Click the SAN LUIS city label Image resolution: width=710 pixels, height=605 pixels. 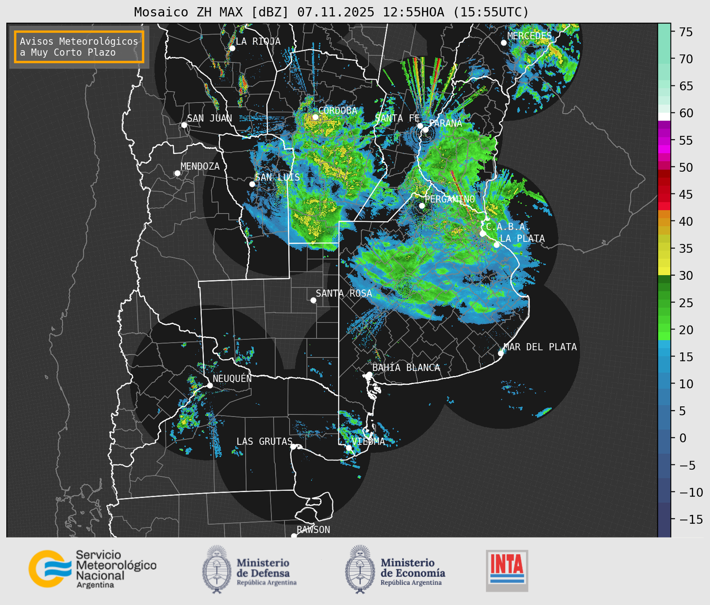tap(277, 177)
